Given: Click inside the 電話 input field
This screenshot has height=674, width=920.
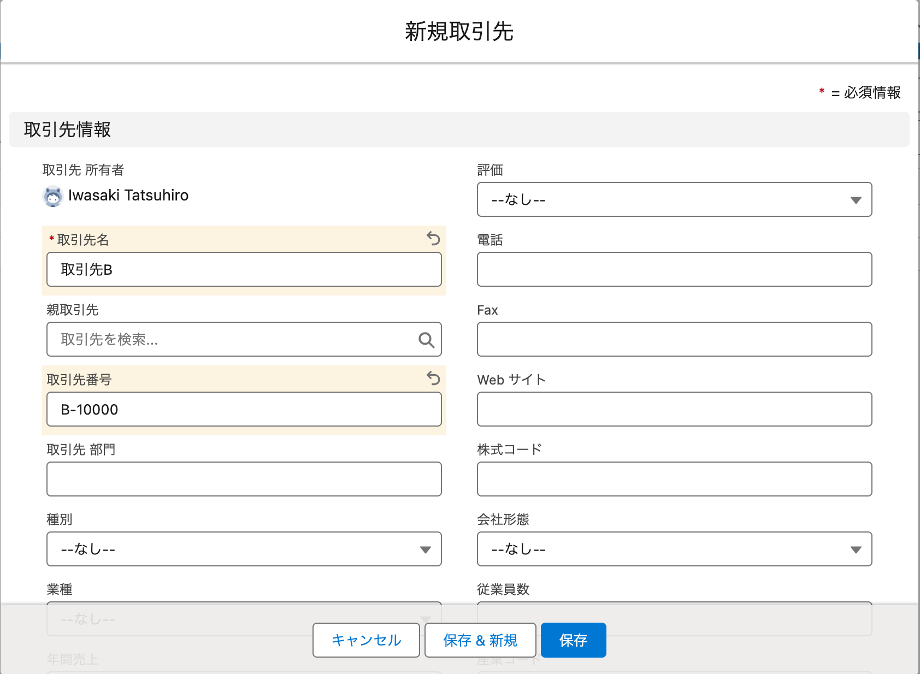Looking at the screenshot, I should point(674,269).
